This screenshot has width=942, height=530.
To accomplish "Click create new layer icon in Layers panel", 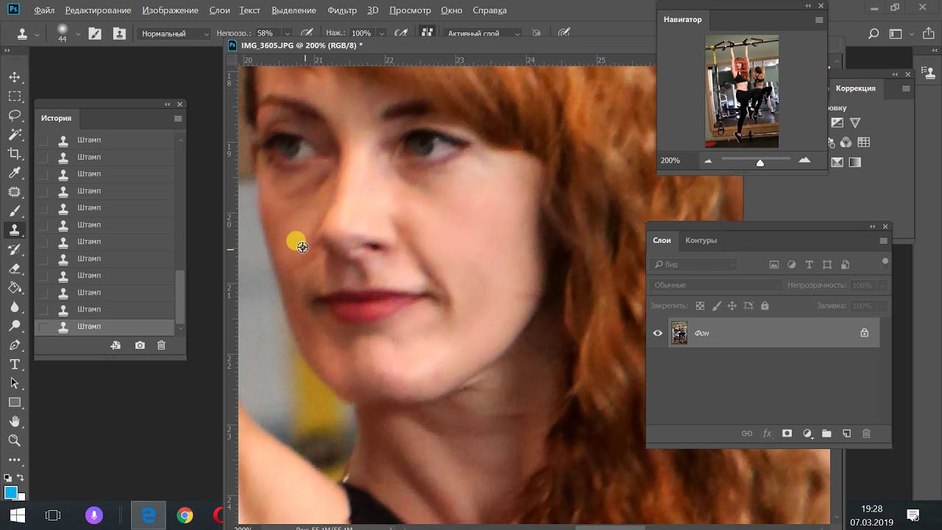I will 846,434.
